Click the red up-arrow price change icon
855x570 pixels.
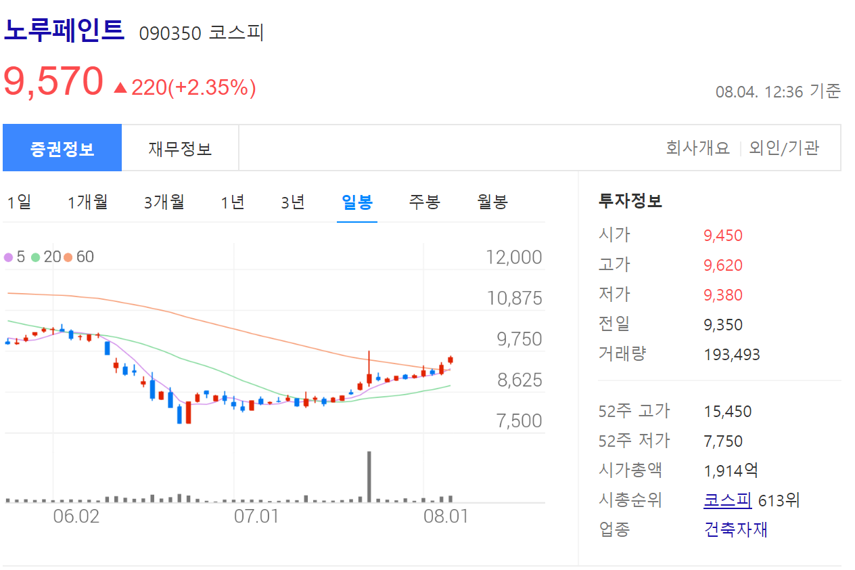[120, 87]
